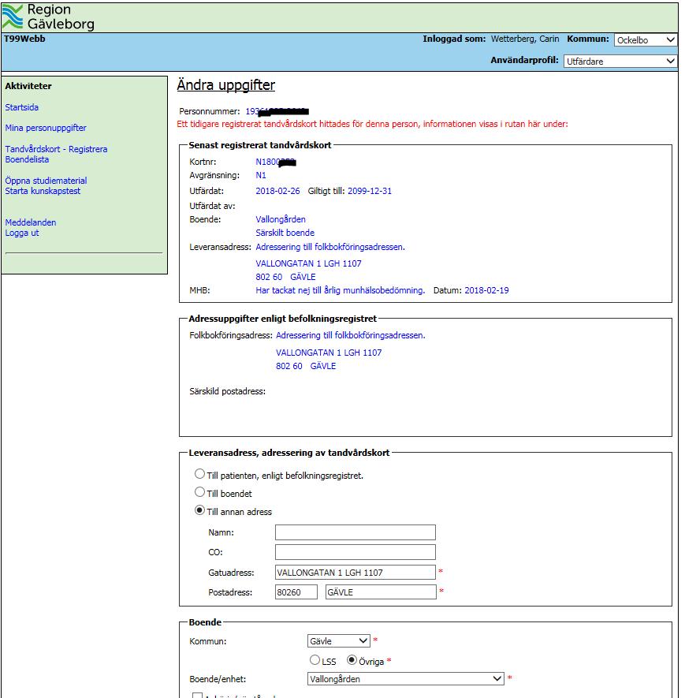Click the Namn input field
This screenshot has width=685, height=698.
[355, 532]
